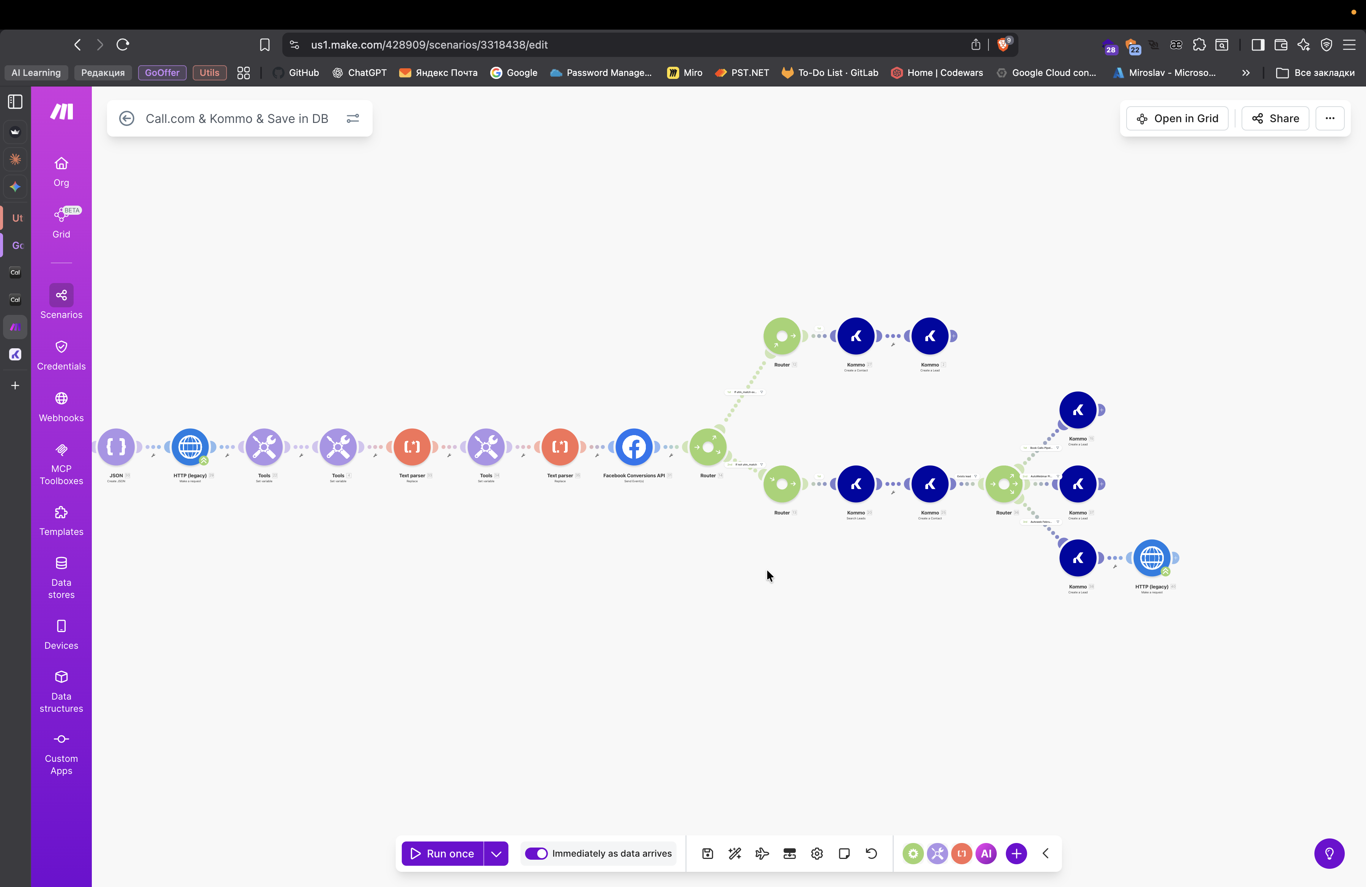Click the scenario settings gear in bottom toolbar
The image size is (1366, 887).
[817, 853]
